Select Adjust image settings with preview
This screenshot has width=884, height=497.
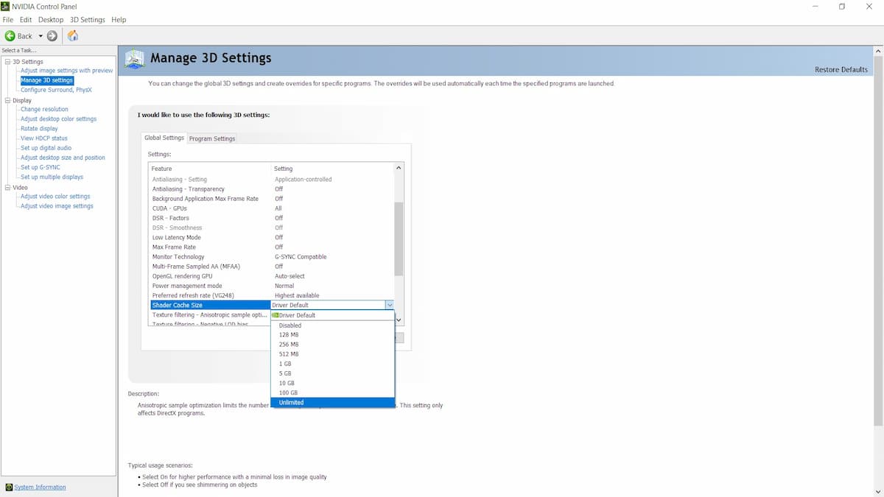coord(67,71)
